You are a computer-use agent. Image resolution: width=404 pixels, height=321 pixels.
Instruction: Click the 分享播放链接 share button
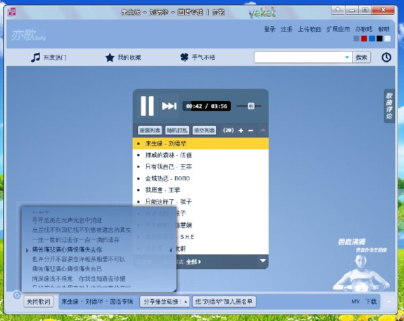point(161,301)
